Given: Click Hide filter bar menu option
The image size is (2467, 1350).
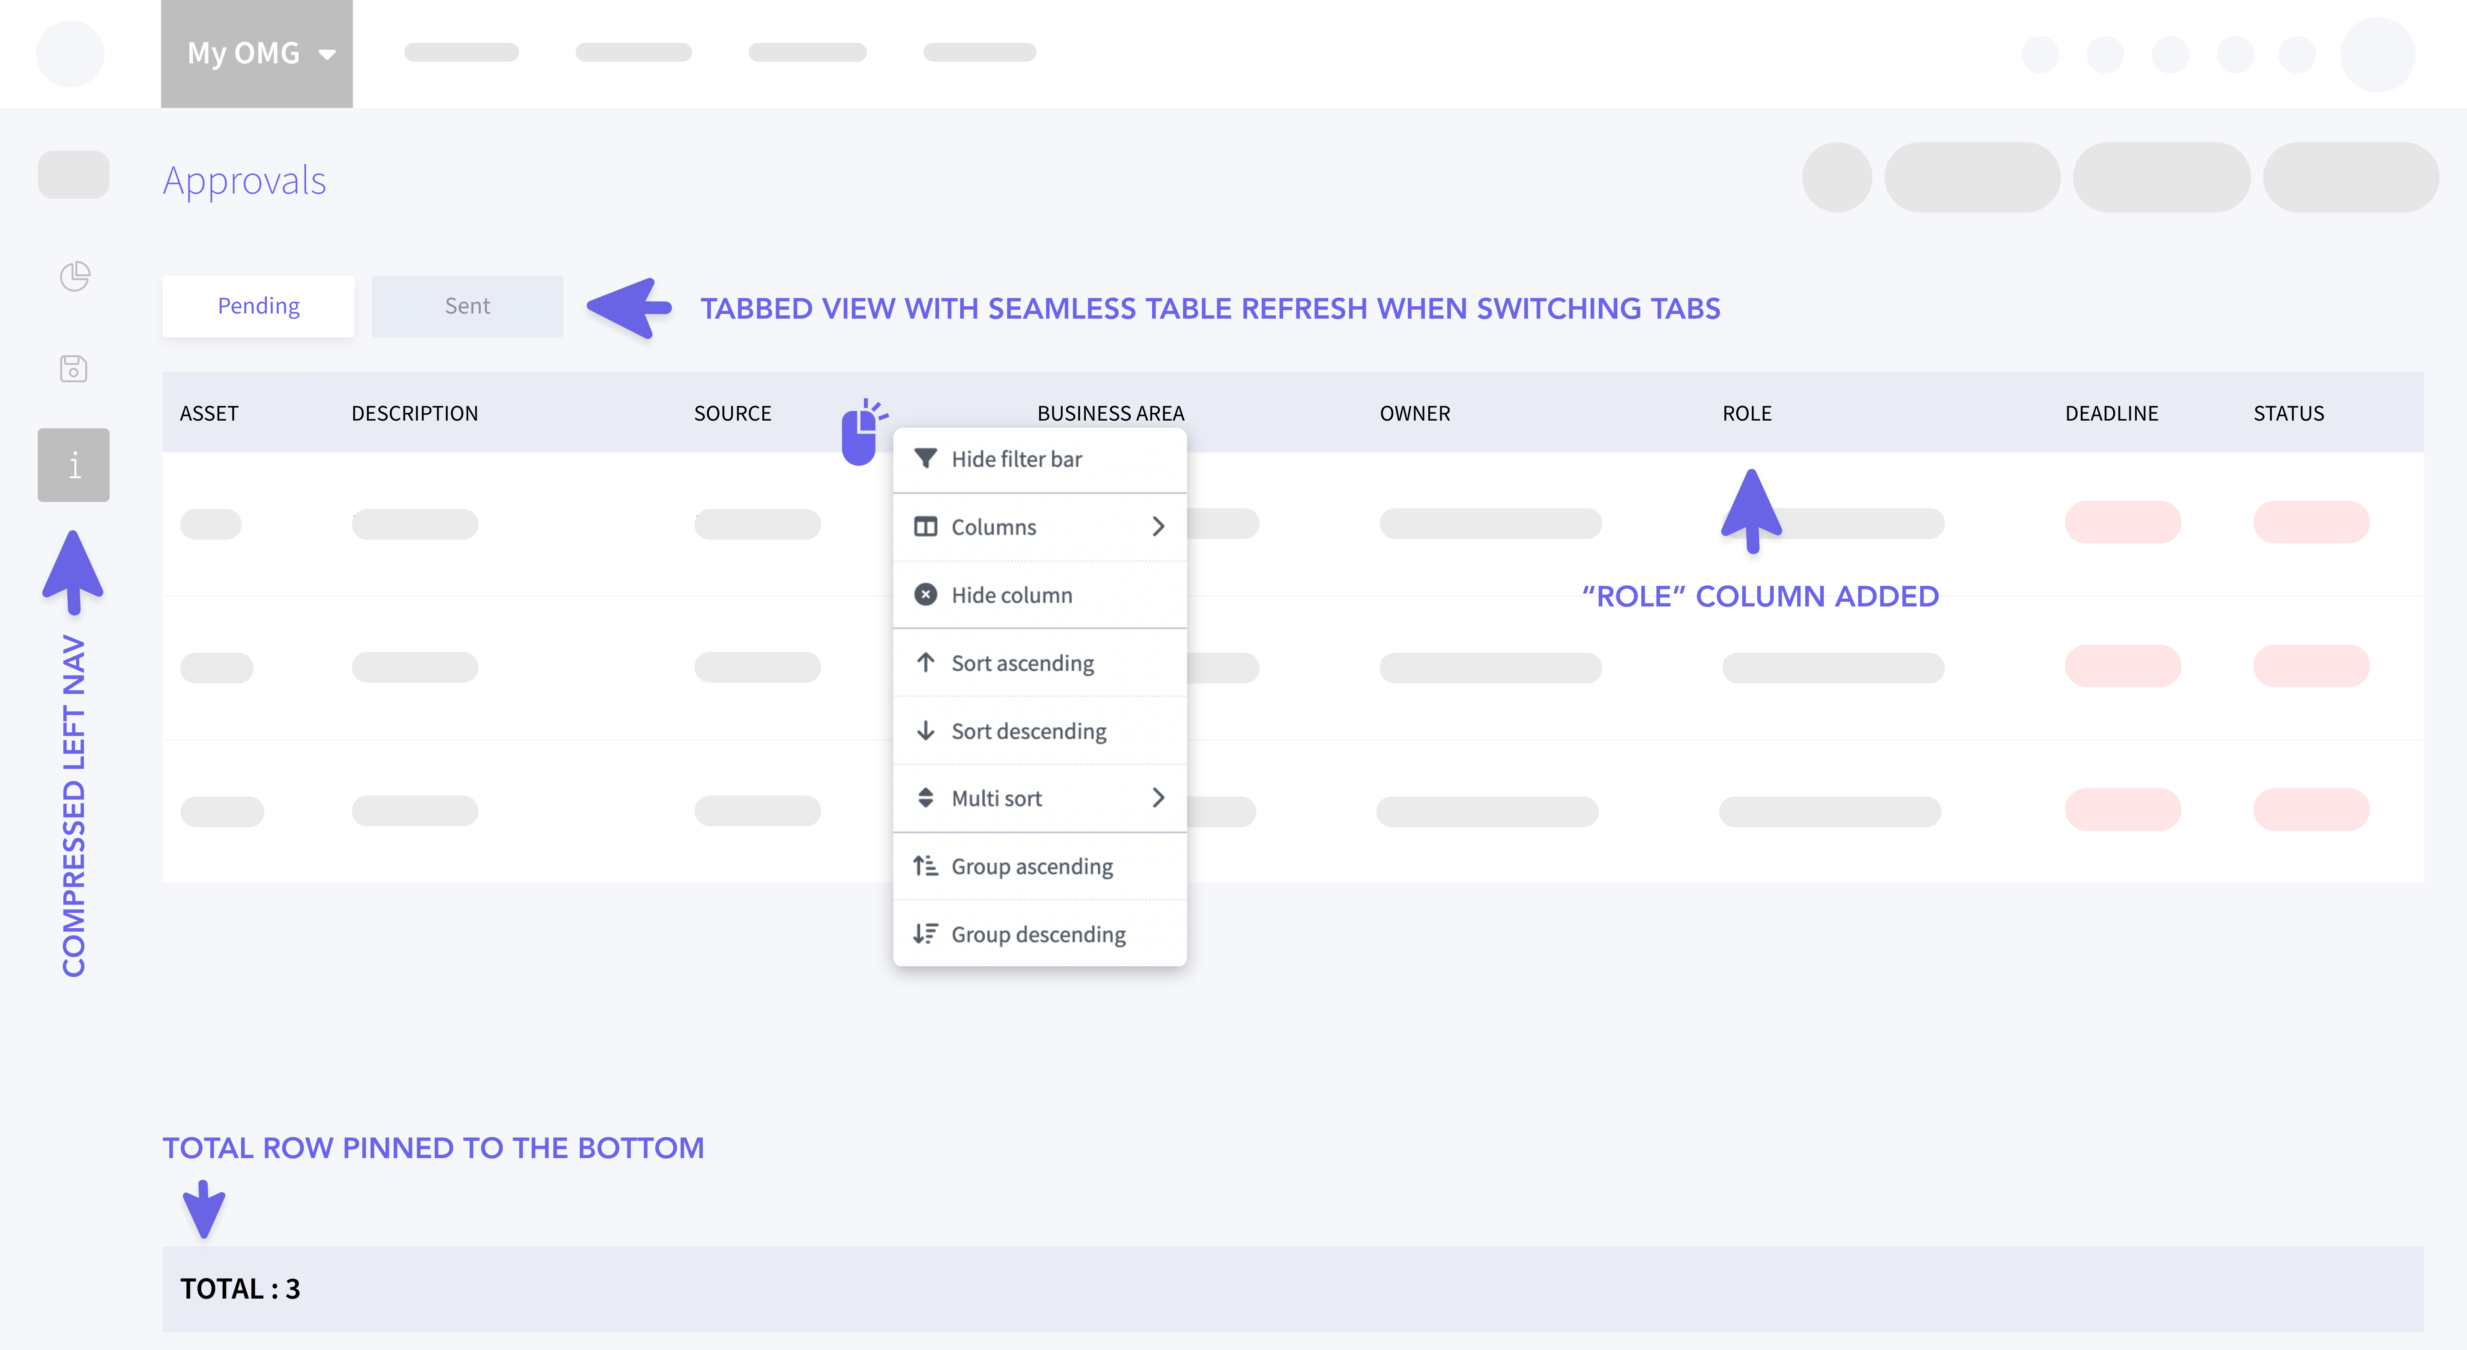Looking at the screenshot, I should pos(1016,459).
